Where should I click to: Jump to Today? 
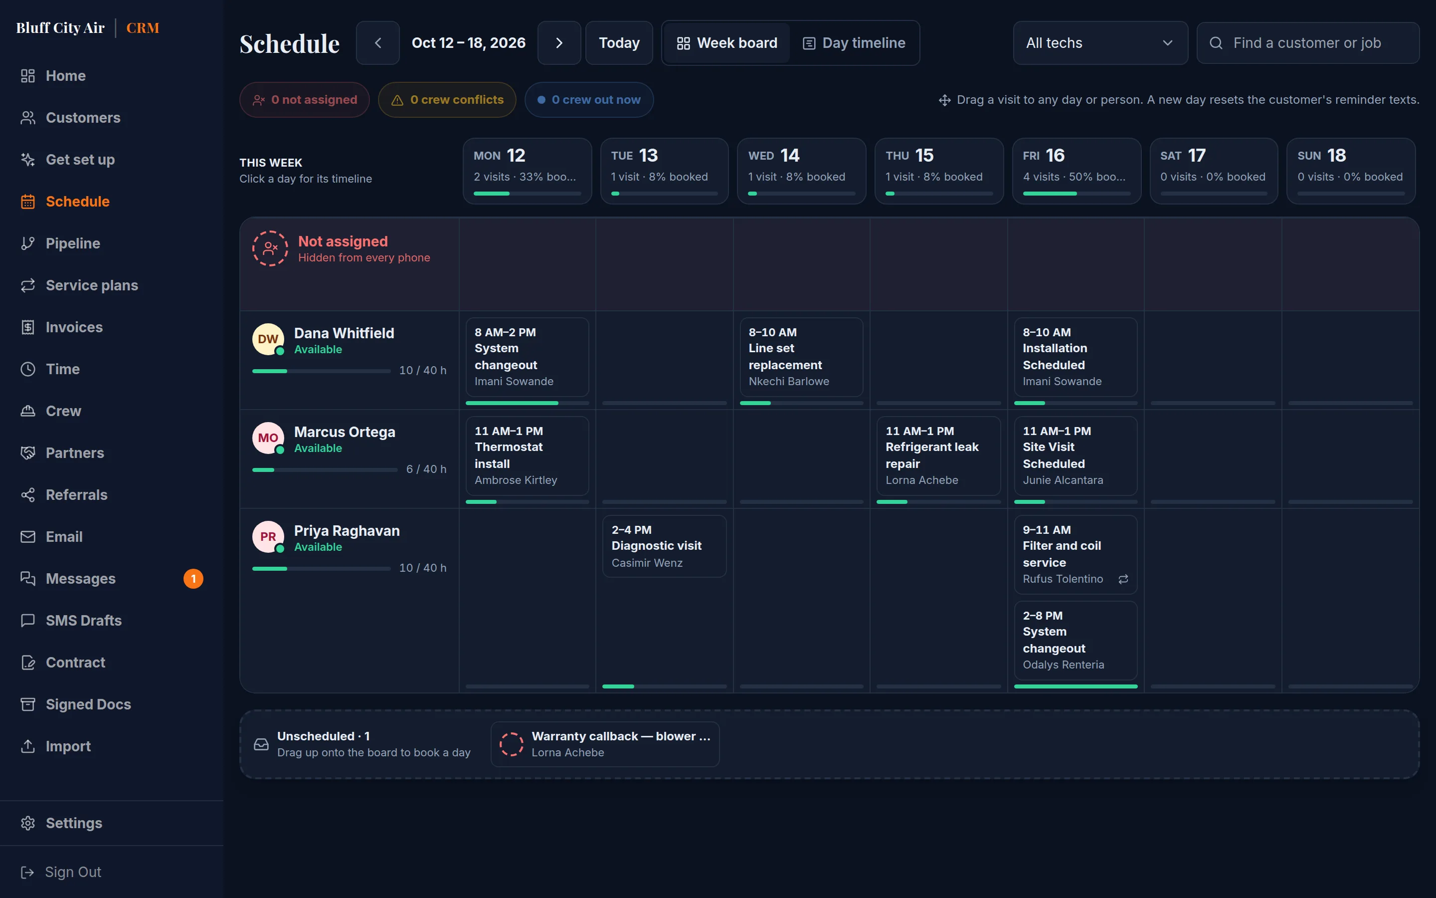click(619, 43)
